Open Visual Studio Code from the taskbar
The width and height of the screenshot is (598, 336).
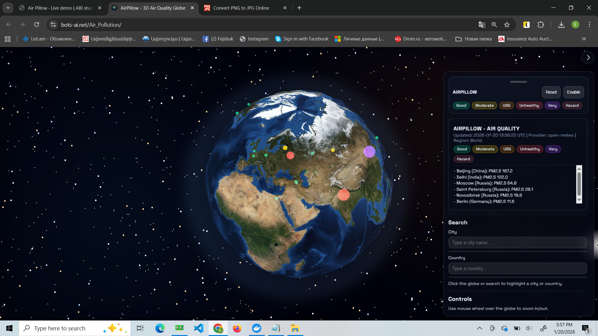point(198,328)
